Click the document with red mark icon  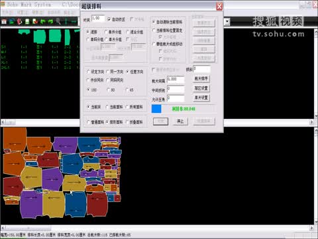pyautogui.click(x=35, y=21)
